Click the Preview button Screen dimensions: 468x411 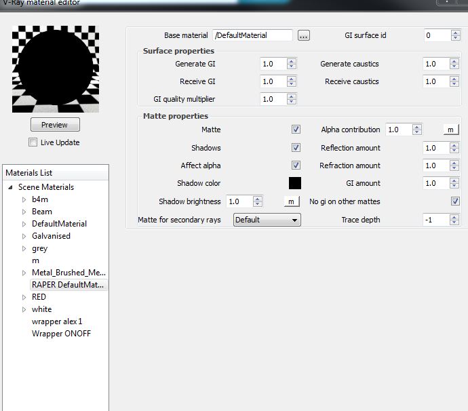(x=55, y=125)
